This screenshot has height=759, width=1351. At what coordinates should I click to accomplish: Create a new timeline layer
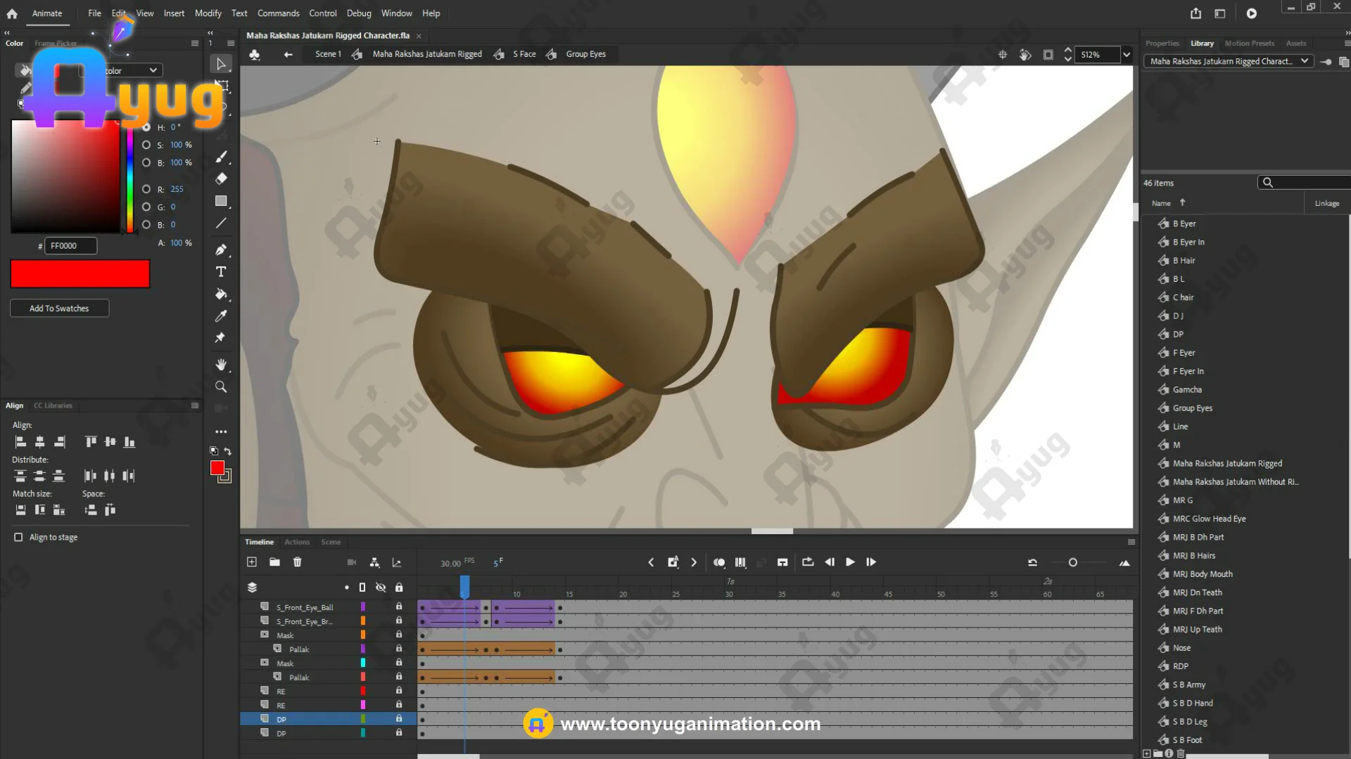coord(252,562)
